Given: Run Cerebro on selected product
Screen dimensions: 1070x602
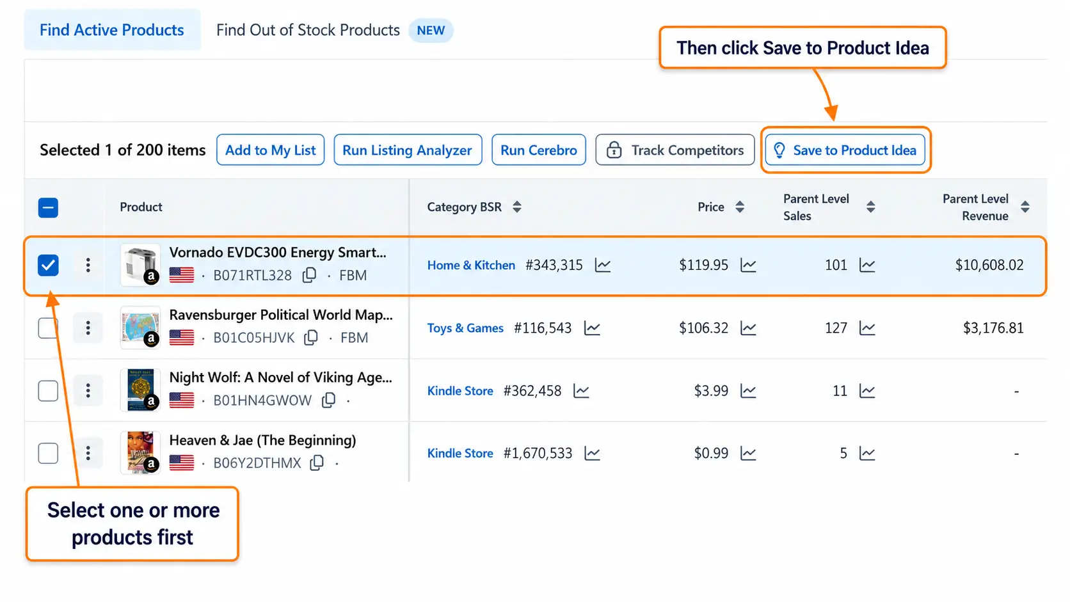Looking at the screenshot, I should click(538, 150).
